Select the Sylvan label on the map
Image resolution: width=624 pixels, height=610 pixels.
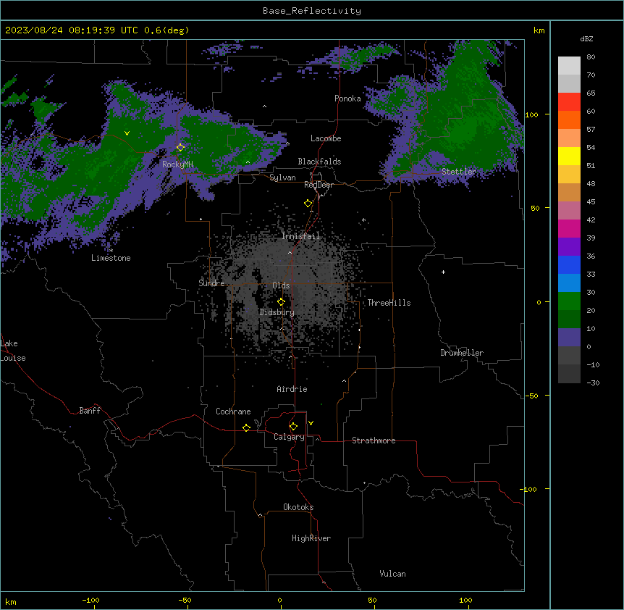(x=282, y=177)
